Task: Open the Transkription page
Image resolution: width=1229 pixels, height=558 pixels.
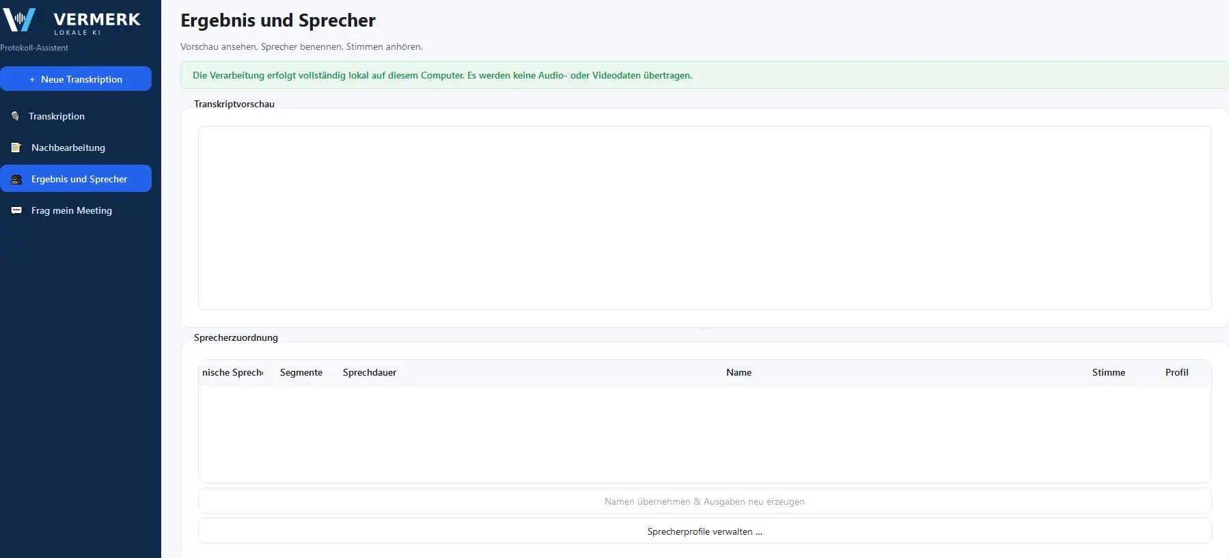Action: pos(76,116)
